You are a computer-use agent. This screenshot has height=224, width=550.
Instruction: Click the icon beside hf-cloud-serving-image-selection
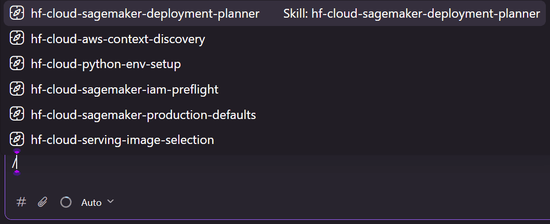(17, 139)
